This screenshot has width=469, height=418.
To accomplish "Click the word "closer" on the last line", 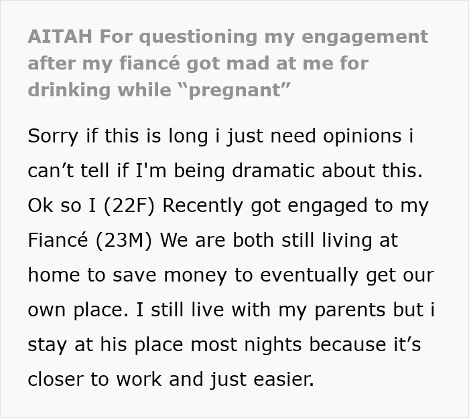I will (x=56, y=379).
